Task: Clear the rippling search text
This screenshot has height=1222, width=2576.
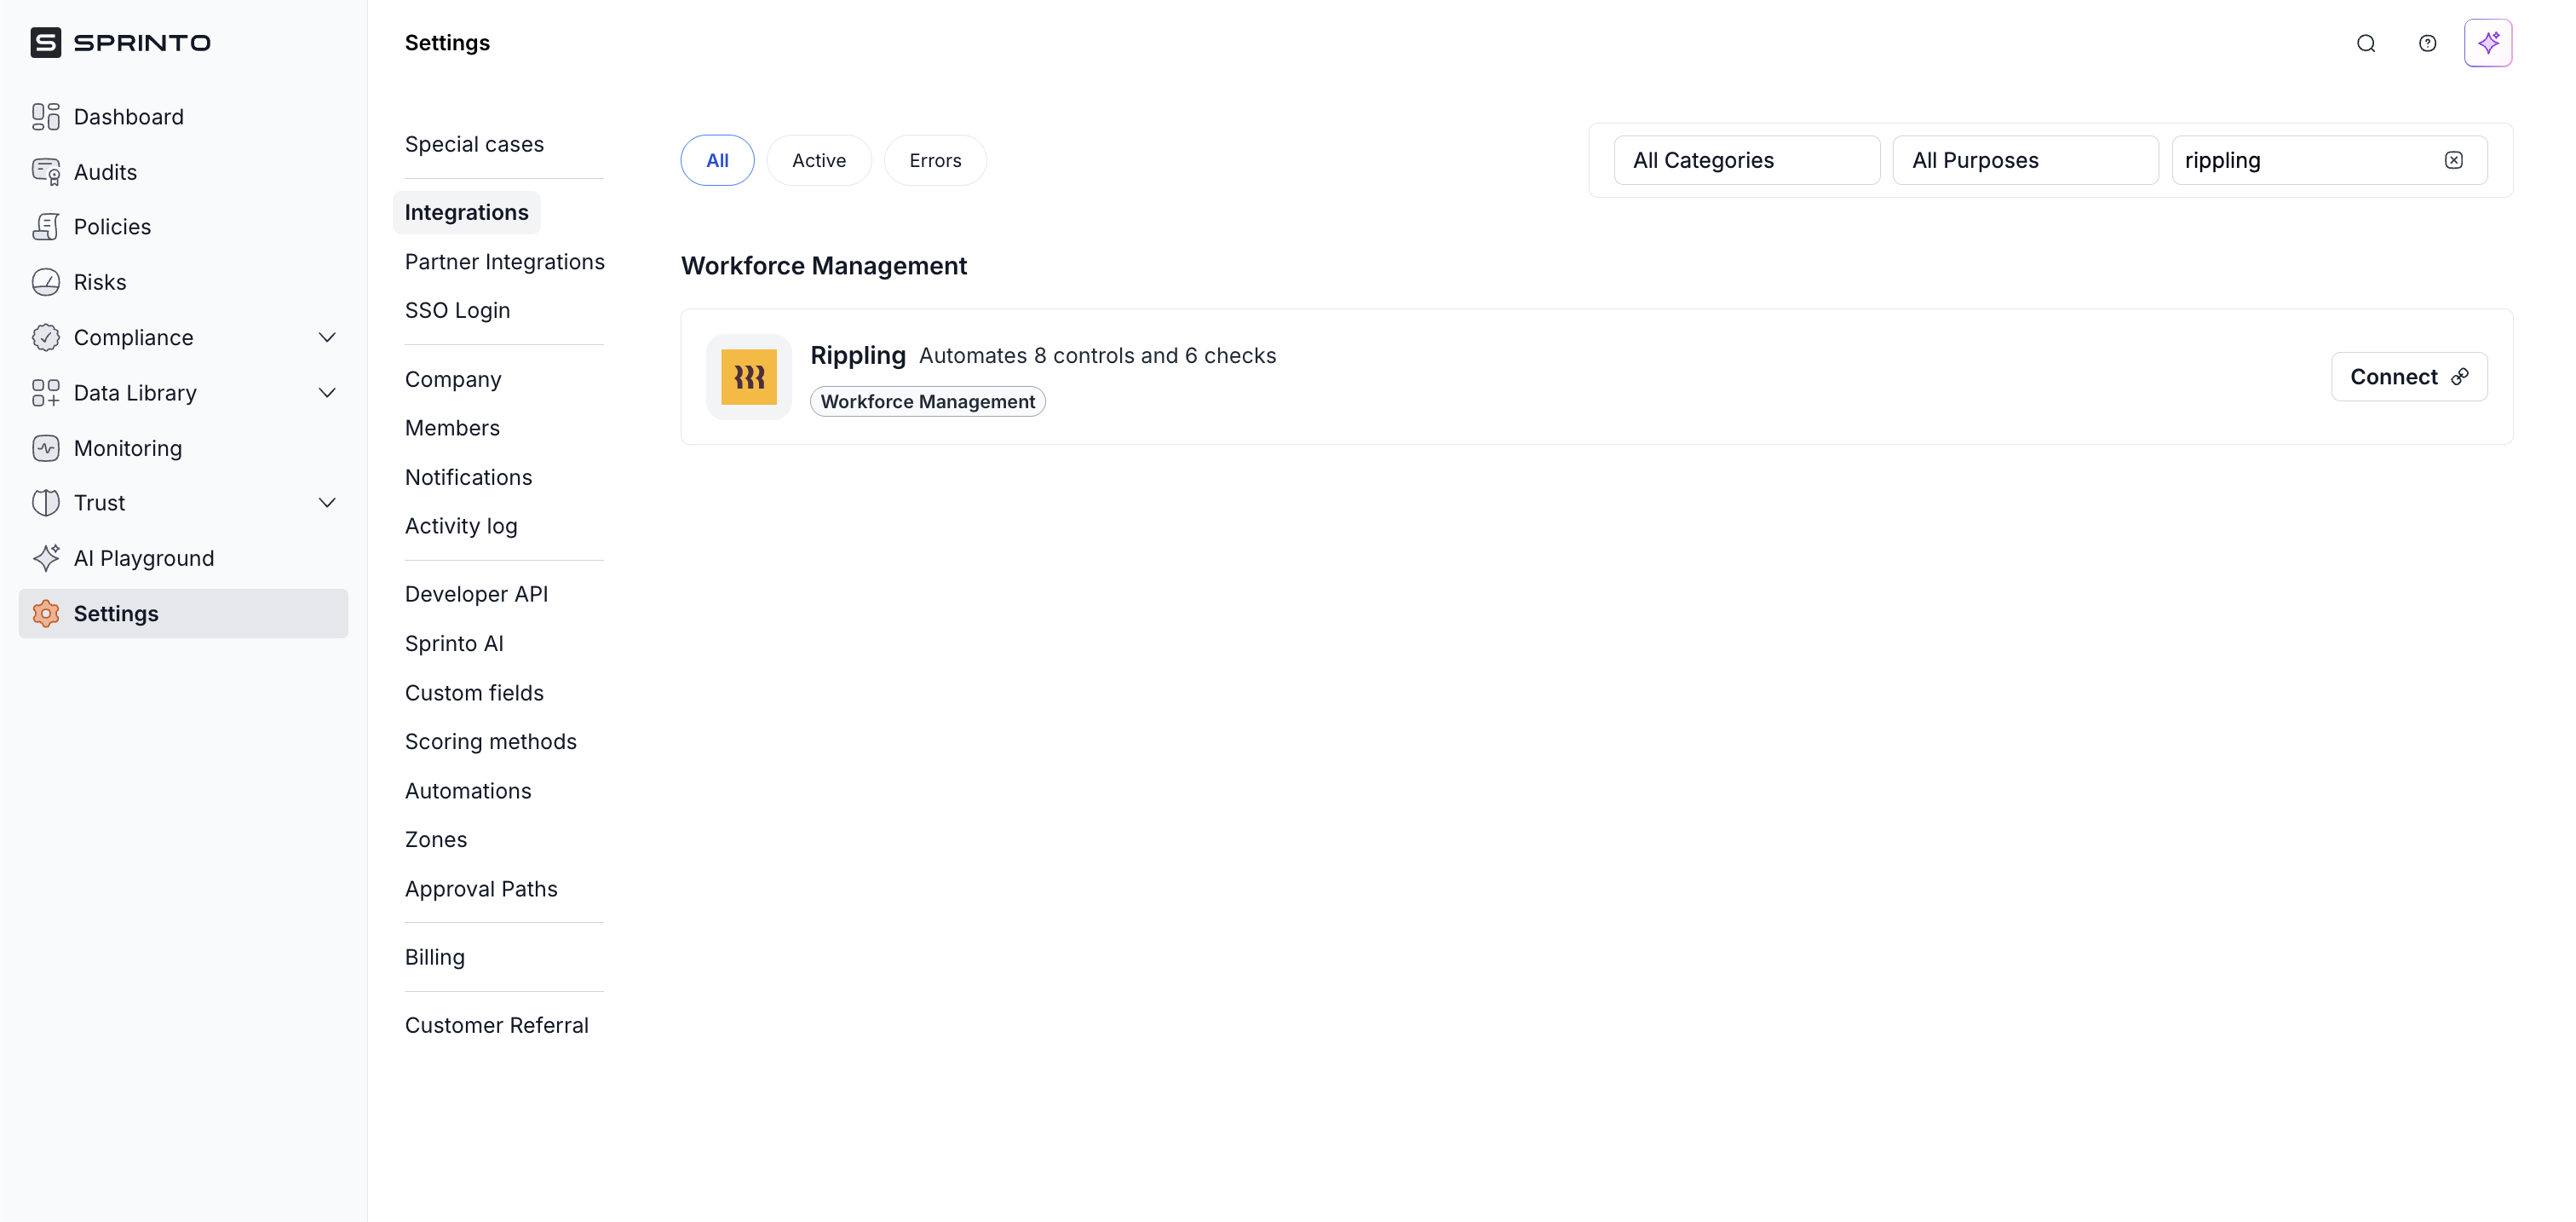Action: point(2453,160)
